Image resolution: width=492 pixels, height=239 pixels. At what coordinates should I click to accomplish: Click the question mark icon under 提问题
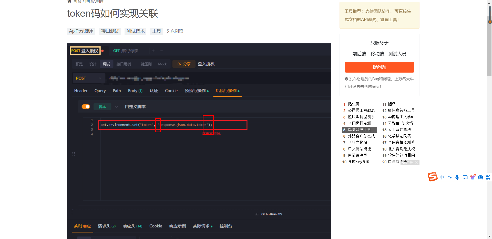coord(346,79)
